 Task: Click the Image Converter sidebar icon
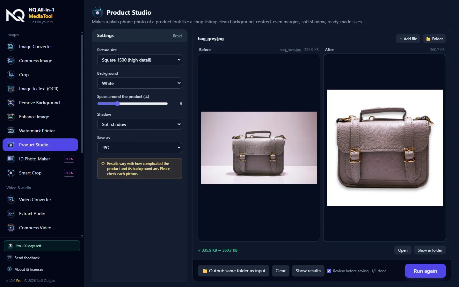(11, 47)
